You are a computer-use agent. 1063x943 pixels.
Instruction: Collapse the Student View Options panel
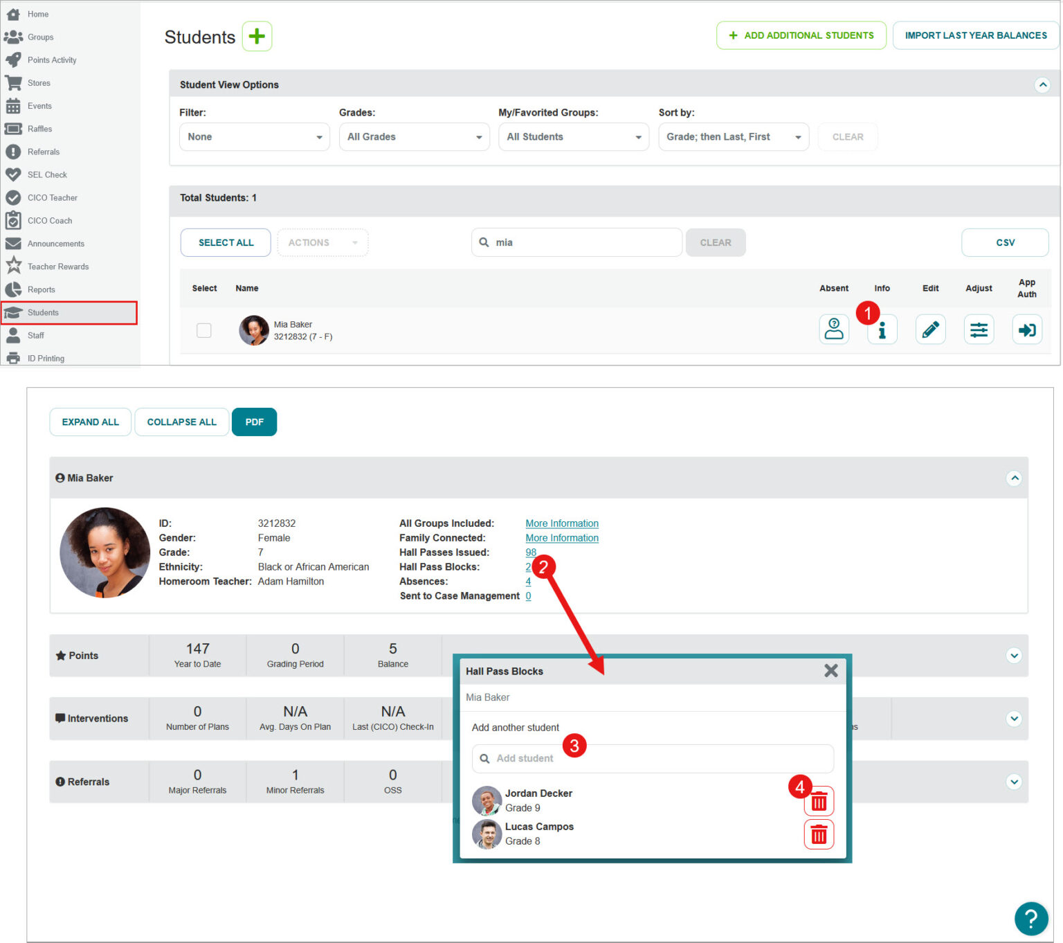(x=1042, y=85)
